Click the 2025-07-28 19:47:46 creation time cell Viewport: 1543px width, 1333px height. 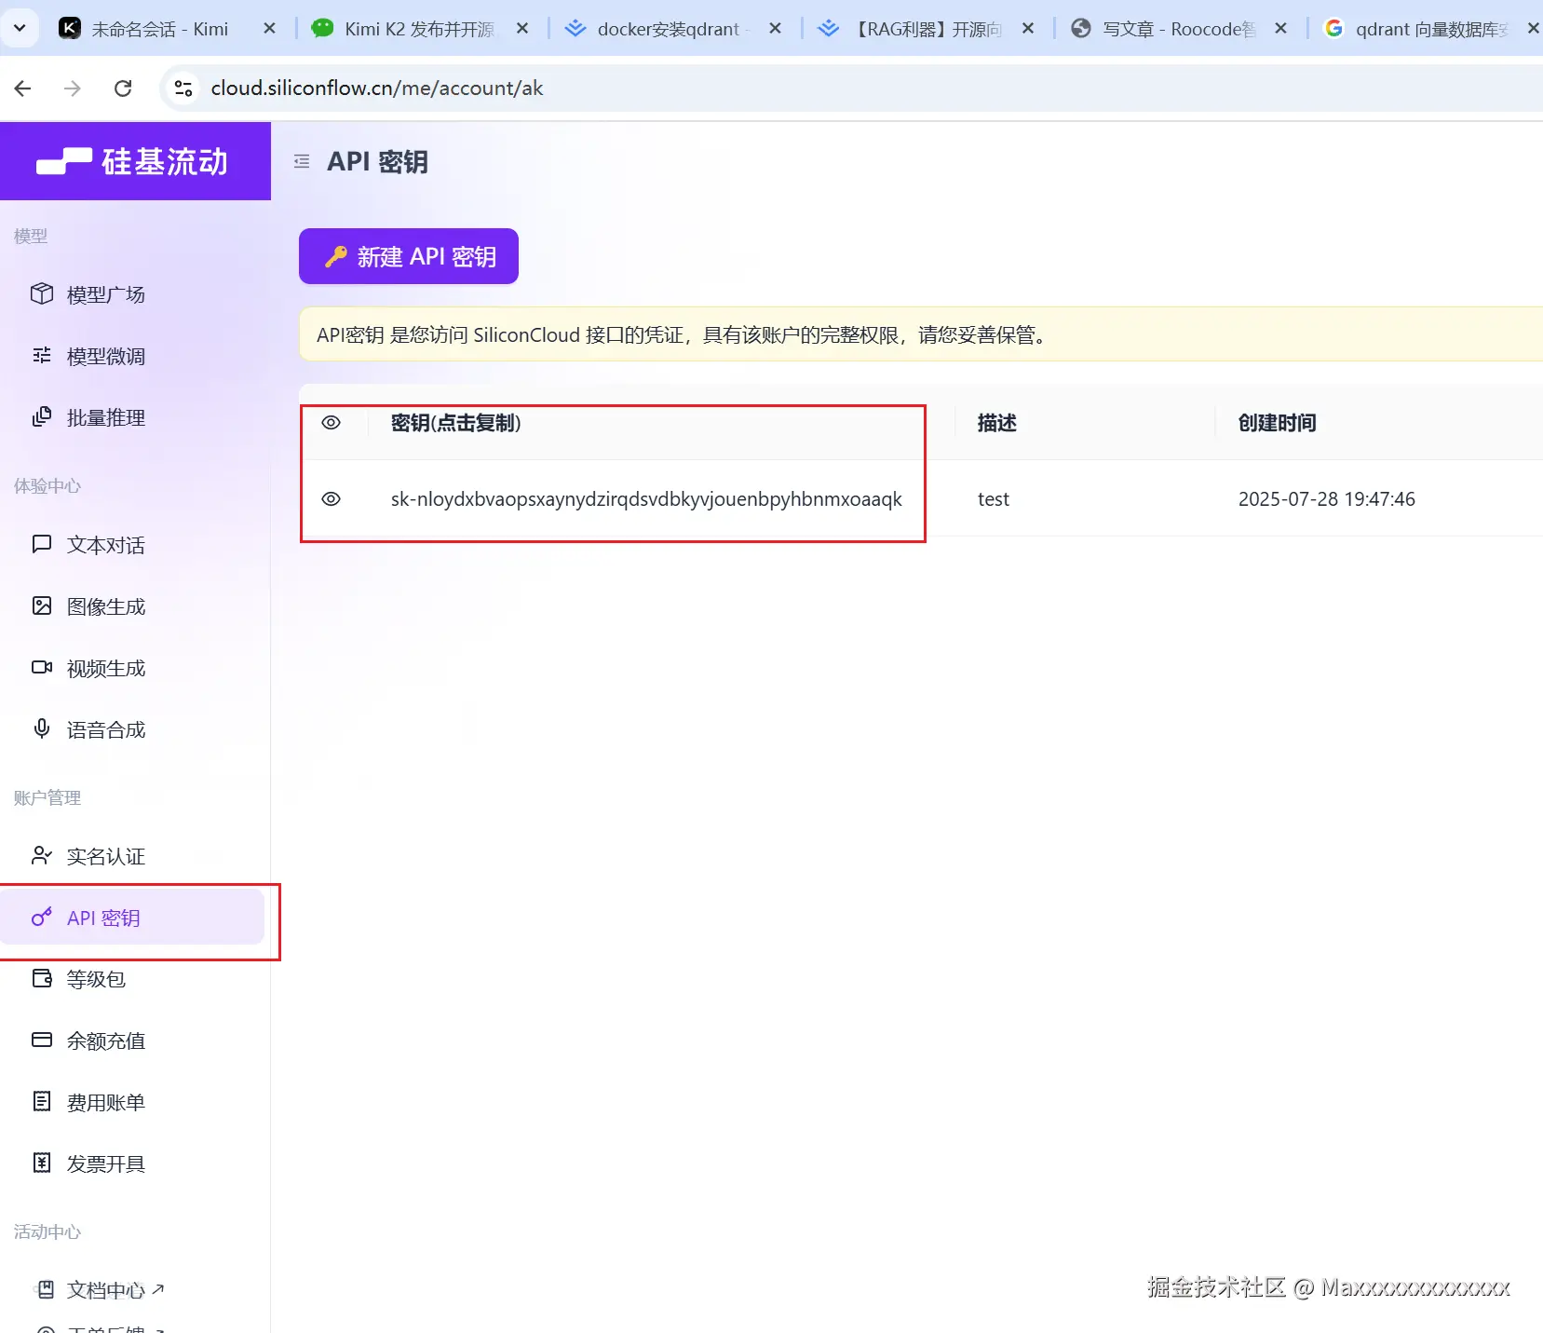(x=1327, y=499)
